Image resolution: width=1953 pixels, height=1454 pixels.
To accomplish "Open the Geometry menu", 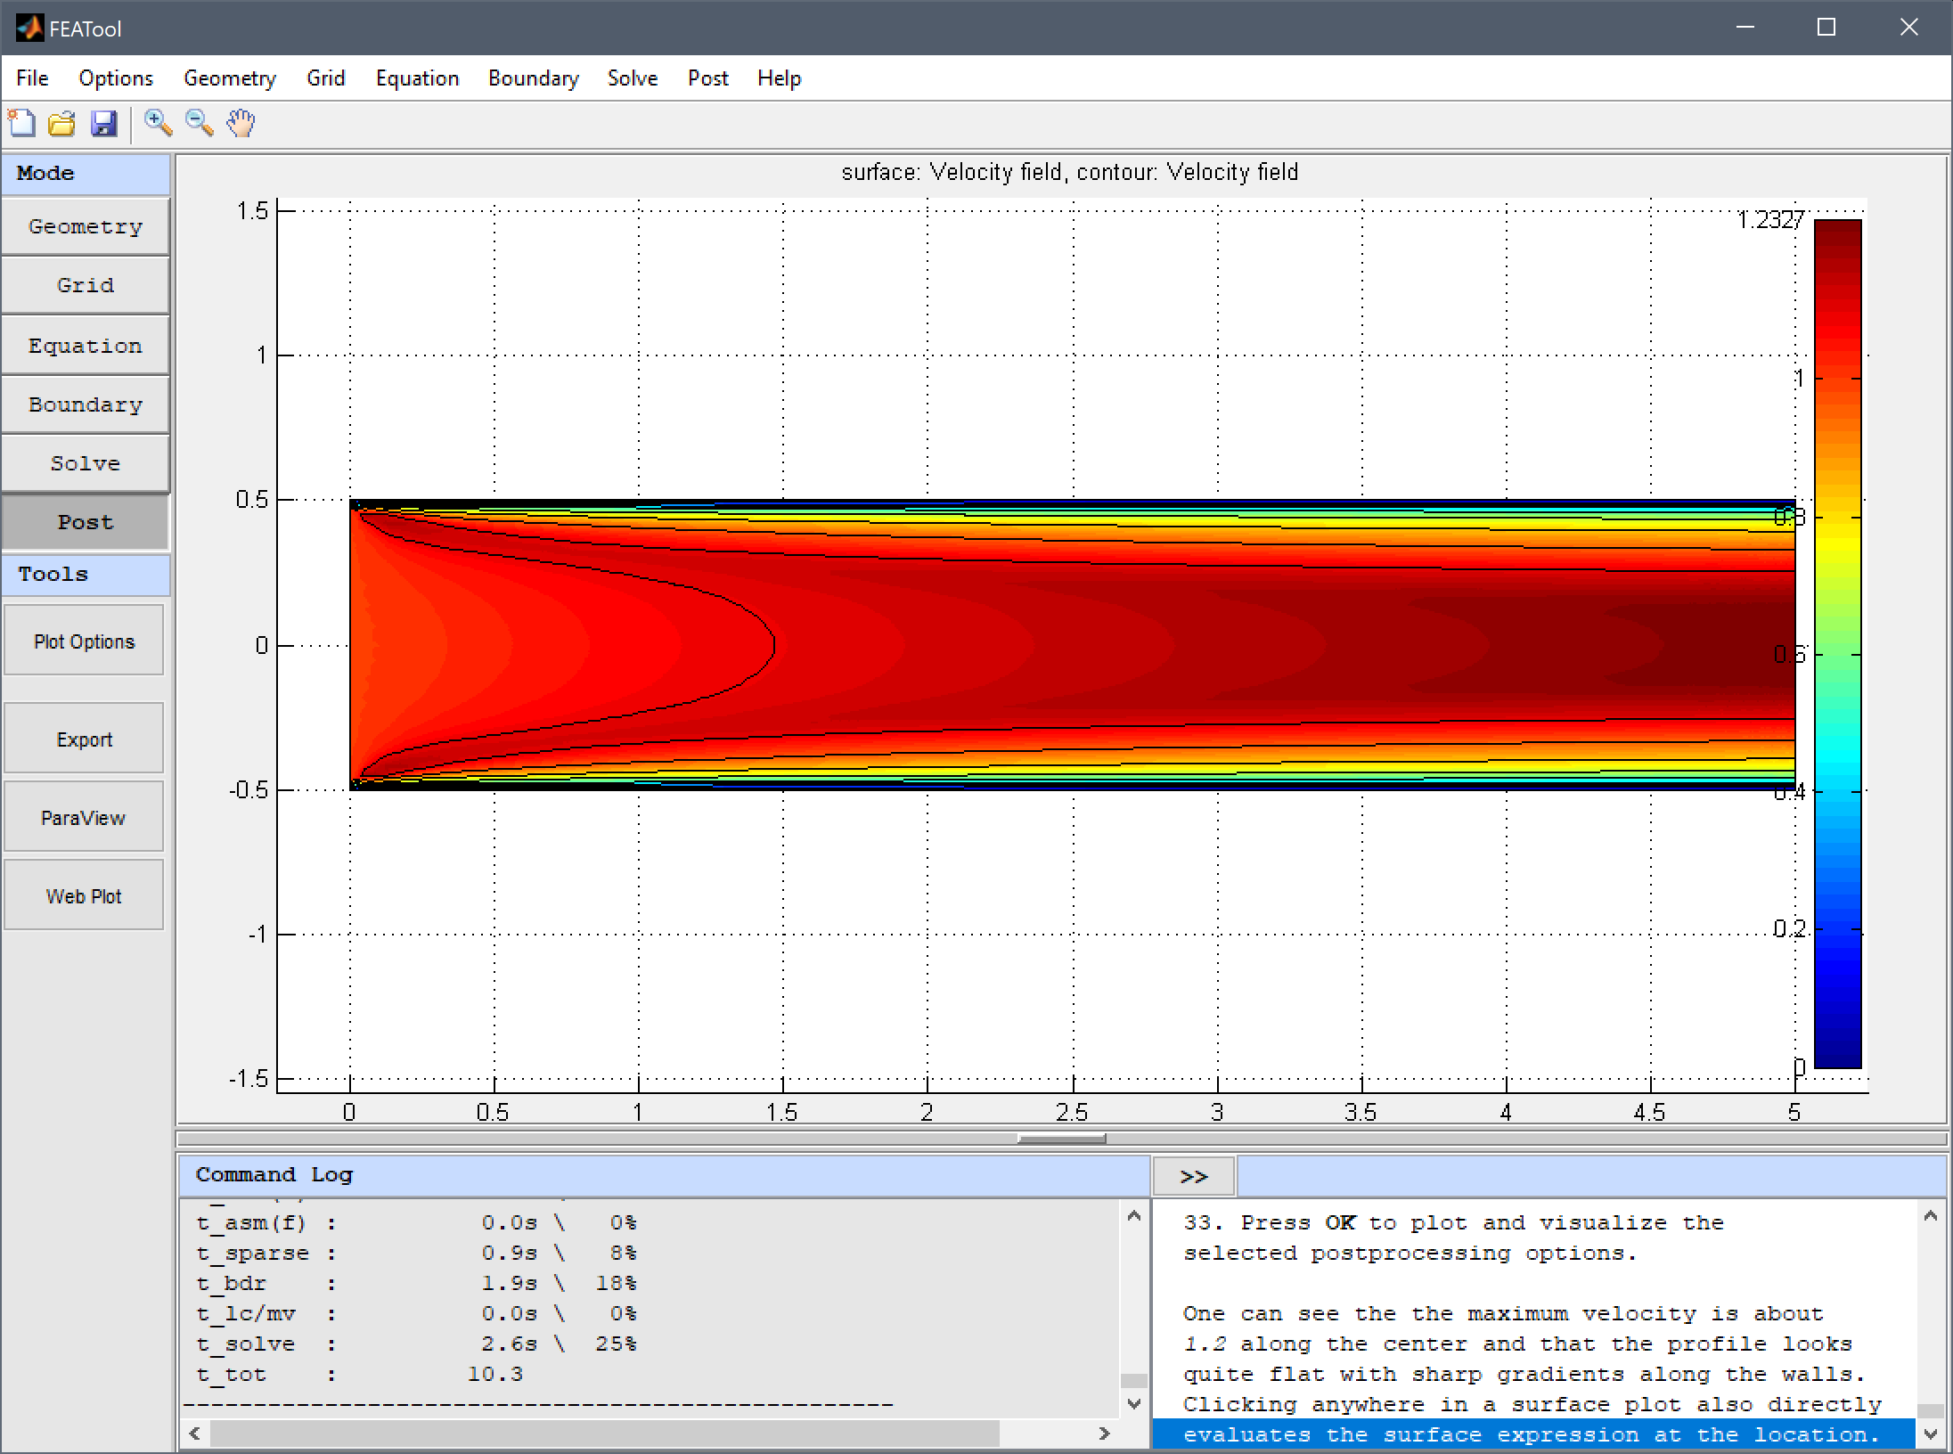I will (x=230, y=78).
